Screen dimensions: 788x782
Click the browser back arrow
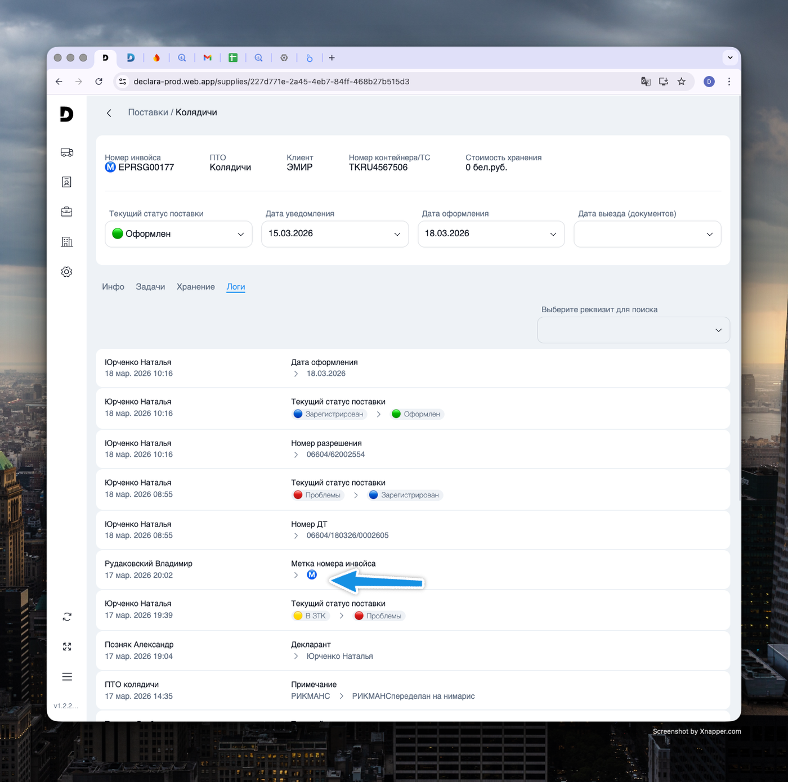click(x=59, y=82)
